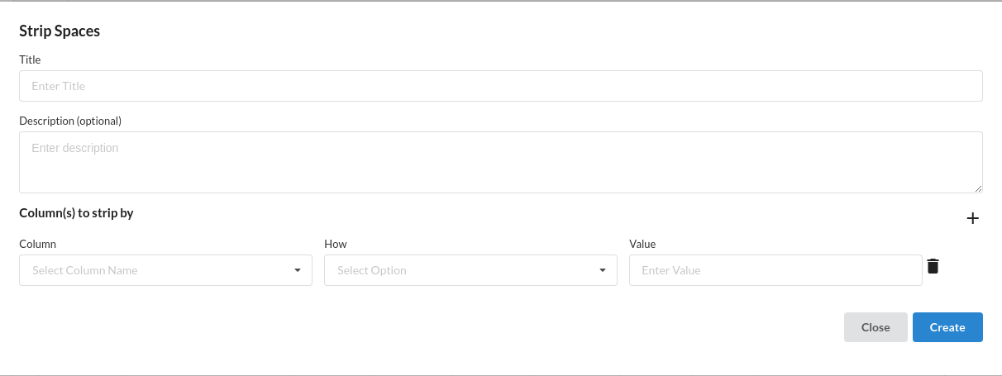Add another column row with plus icon
This screenshot has height=376, width=1002.
(x=973, y=218)
